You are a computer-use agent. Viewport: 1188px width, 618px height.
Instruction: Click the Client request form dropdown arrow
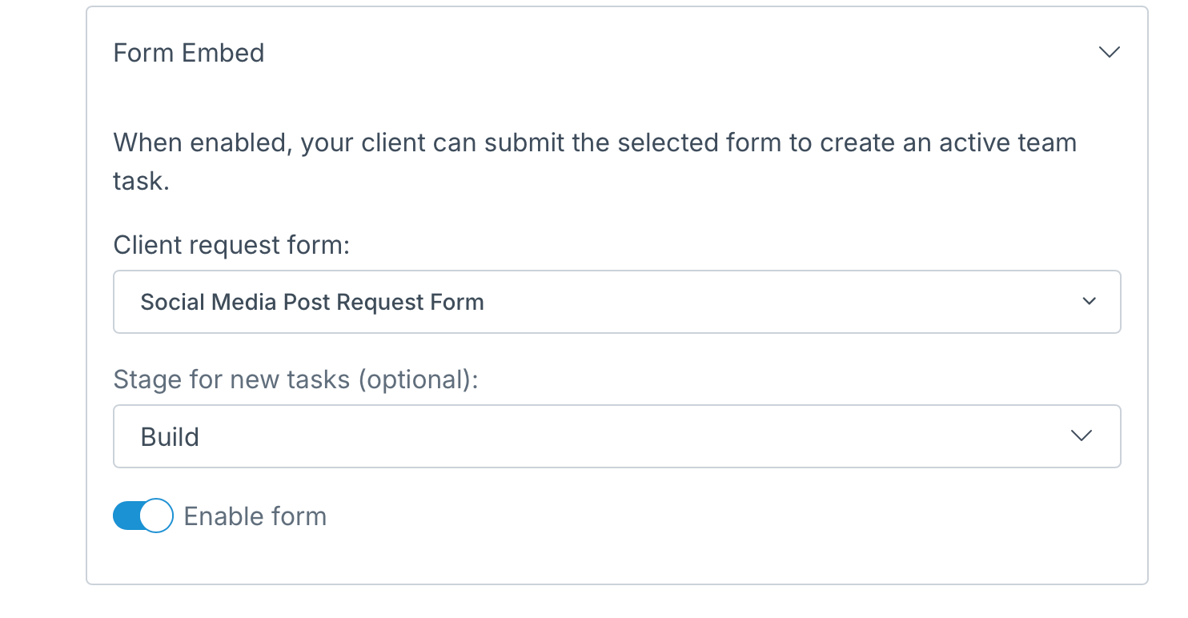pos(1088,302)
